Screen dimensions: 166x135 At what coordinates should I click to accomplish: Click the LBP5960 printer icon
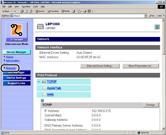click(40, 27)
